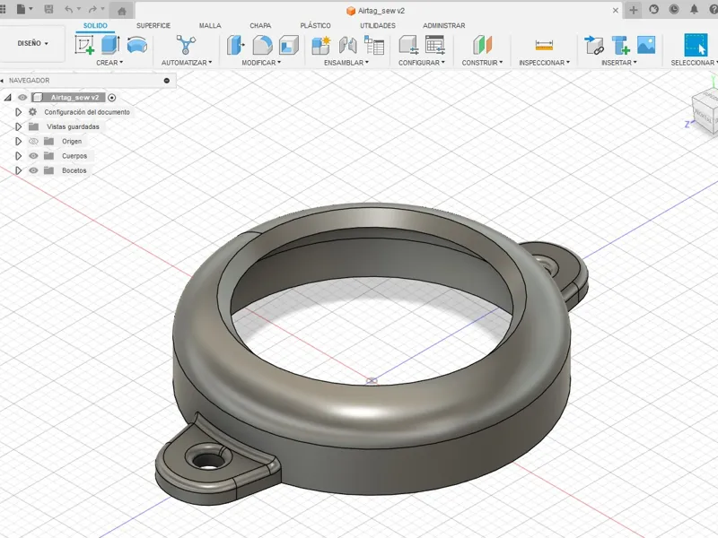Select the Measure inspect tool
The height and width of the screenshot is (538, 718).
point(544,45)
